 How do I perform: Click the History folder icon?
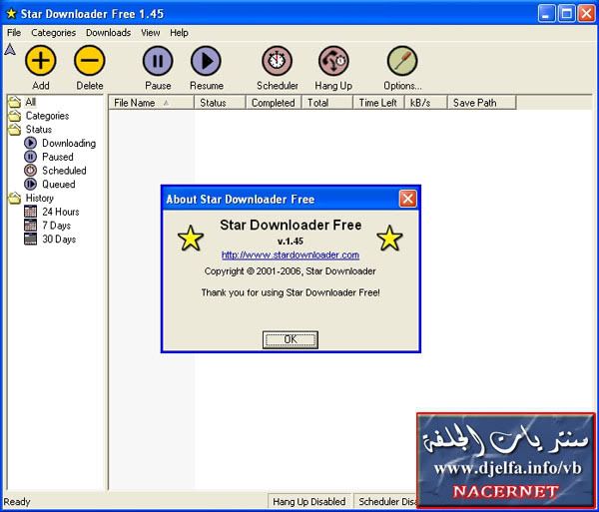[x=15, y=199]
